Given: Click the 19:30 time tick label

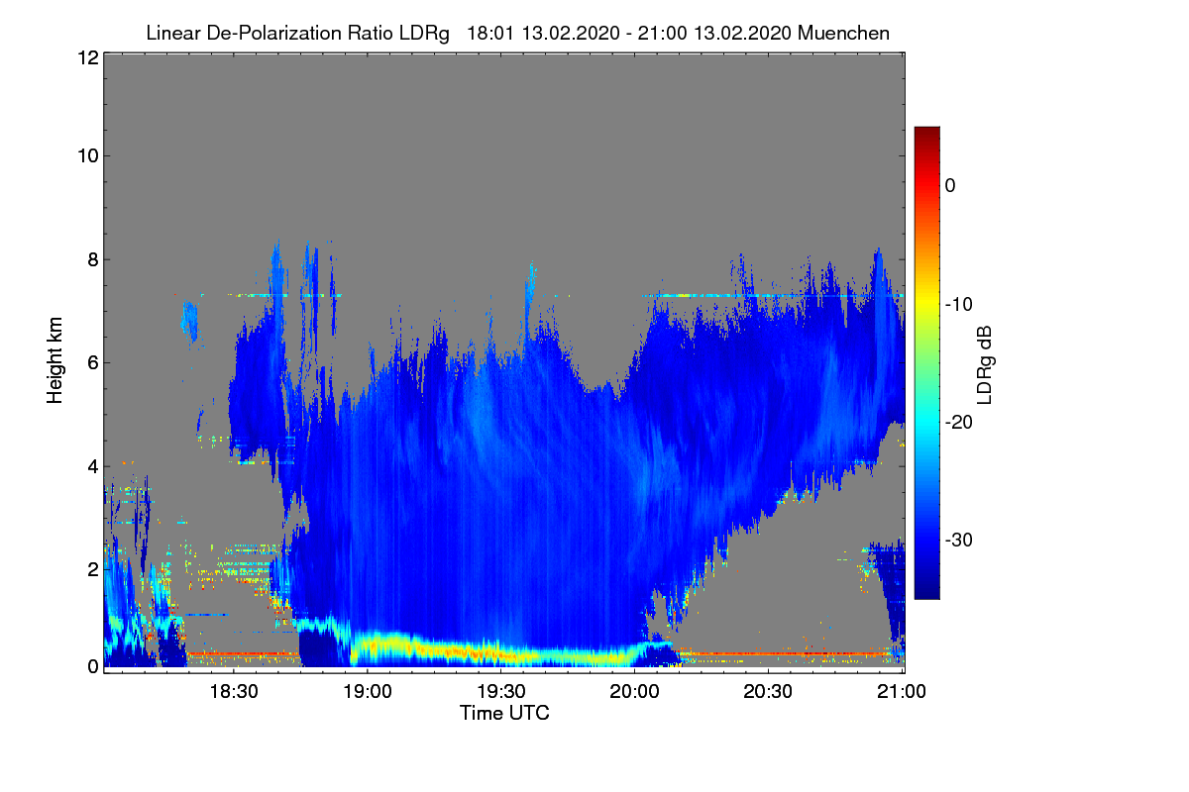Looking at the screenshot, I should tap(501, 692).
